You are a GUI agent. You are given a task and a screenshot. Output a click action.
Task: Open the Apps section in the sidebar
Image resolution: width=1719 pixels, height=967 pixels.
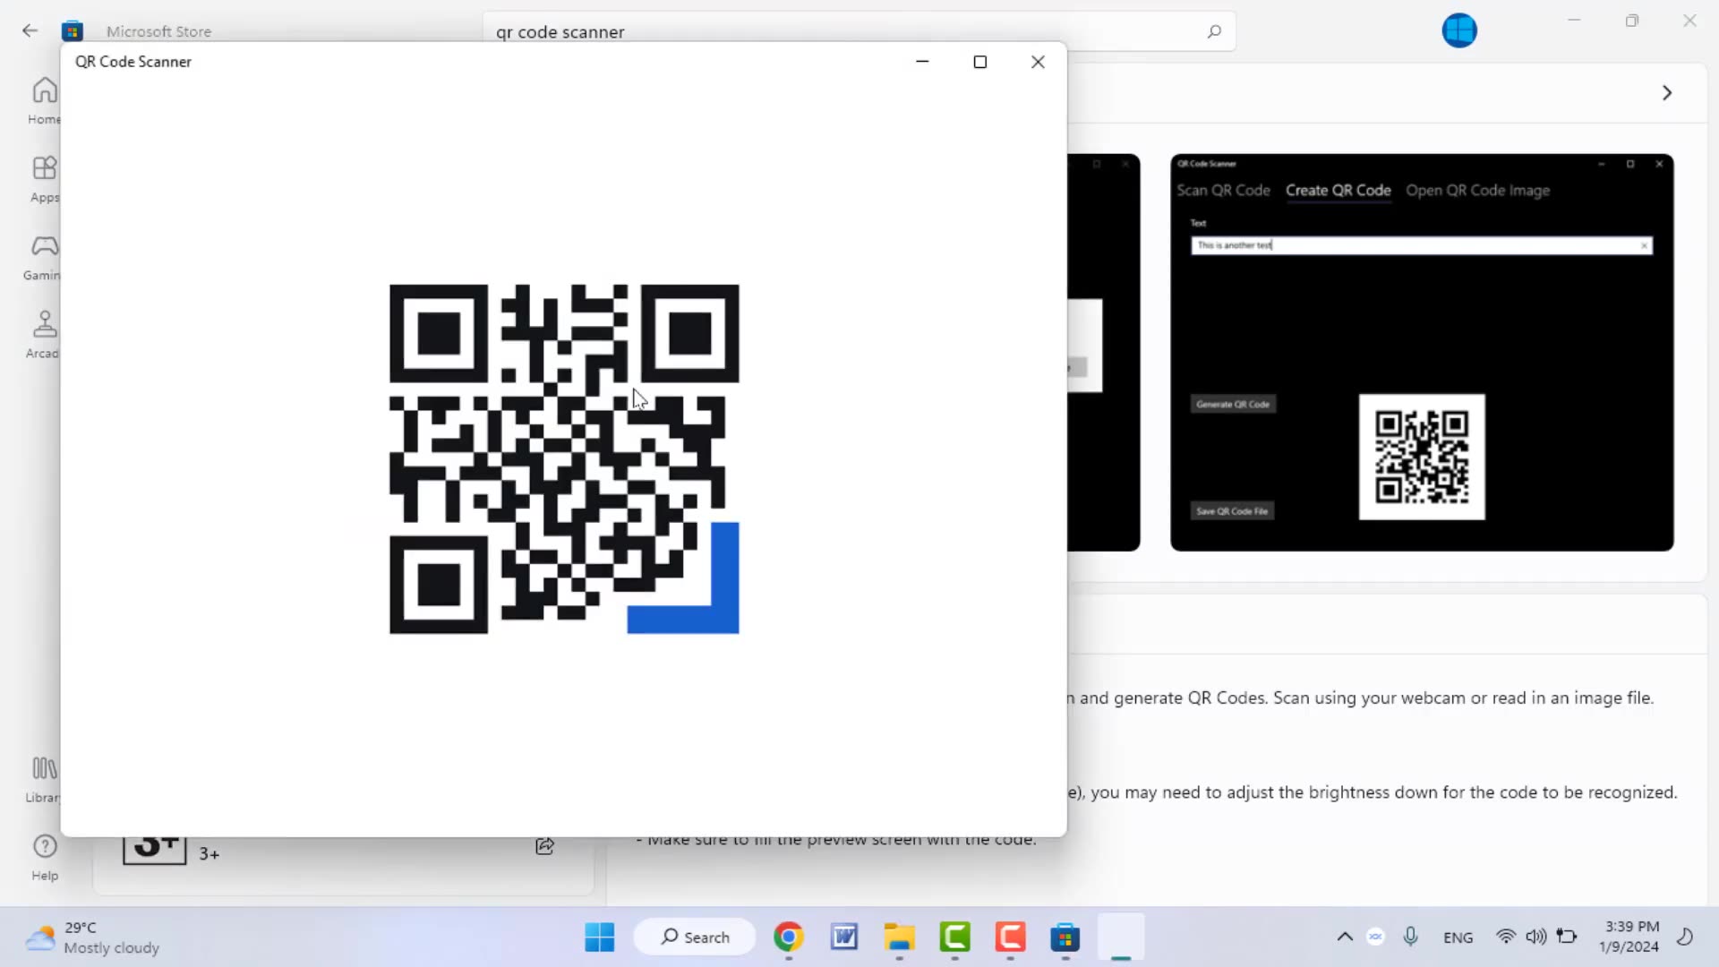point(43,177)
